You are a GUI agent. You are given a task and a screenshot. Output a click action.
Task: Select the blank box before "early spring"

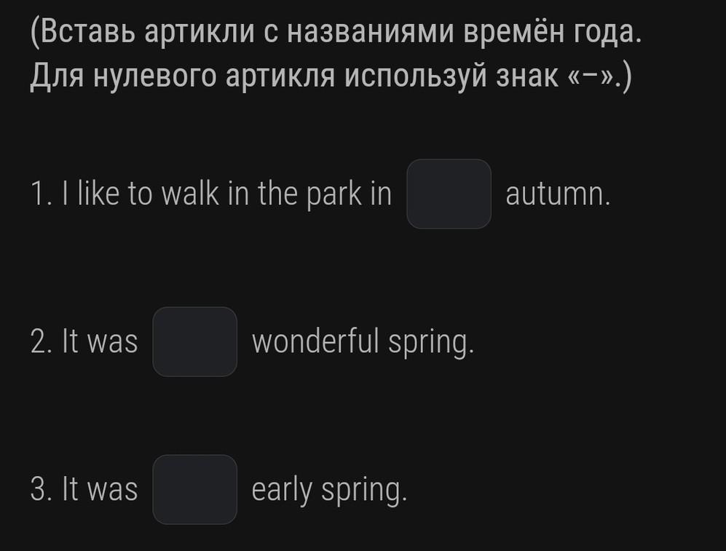pyautogui.click(x=194, y=489)
